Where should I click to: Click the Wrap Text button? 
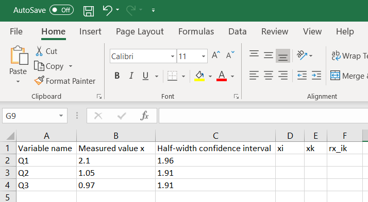pyautogui.click(x=349, y=56)
